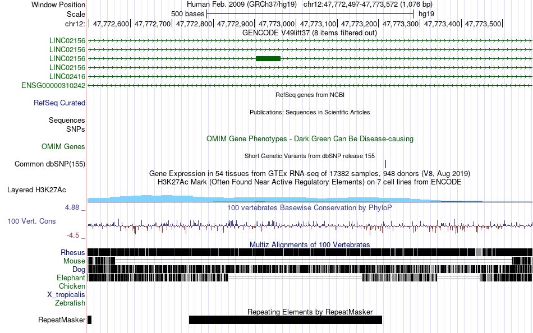Click the 500 bases scale bar
The image size is (533, 333).
[x=310, y=14]
